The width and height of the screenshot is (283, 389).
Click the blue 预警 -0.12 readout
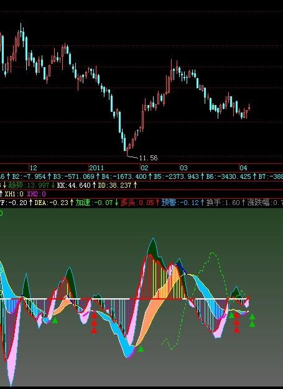[x=180, y=203]
